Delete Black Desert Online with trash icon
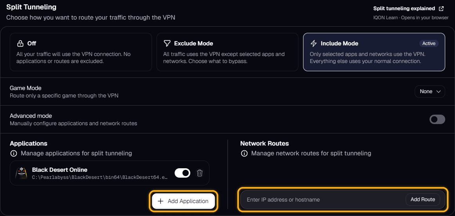This screenshot has height=216, width=455. pyautogui.click(x=200, y=173)
